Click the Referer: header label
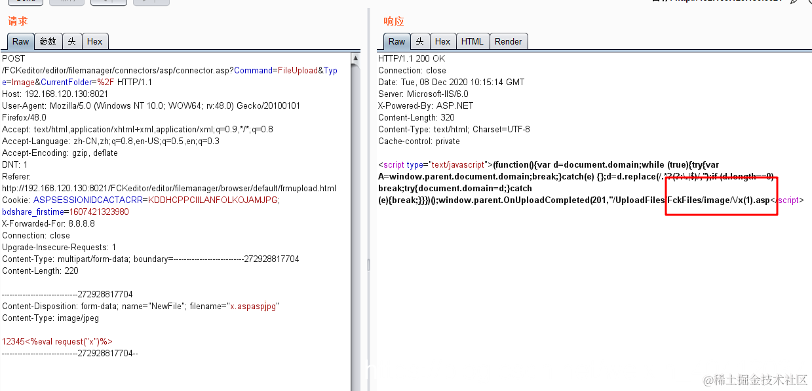This screenshot has width=812, height=391. coord(16,176)
